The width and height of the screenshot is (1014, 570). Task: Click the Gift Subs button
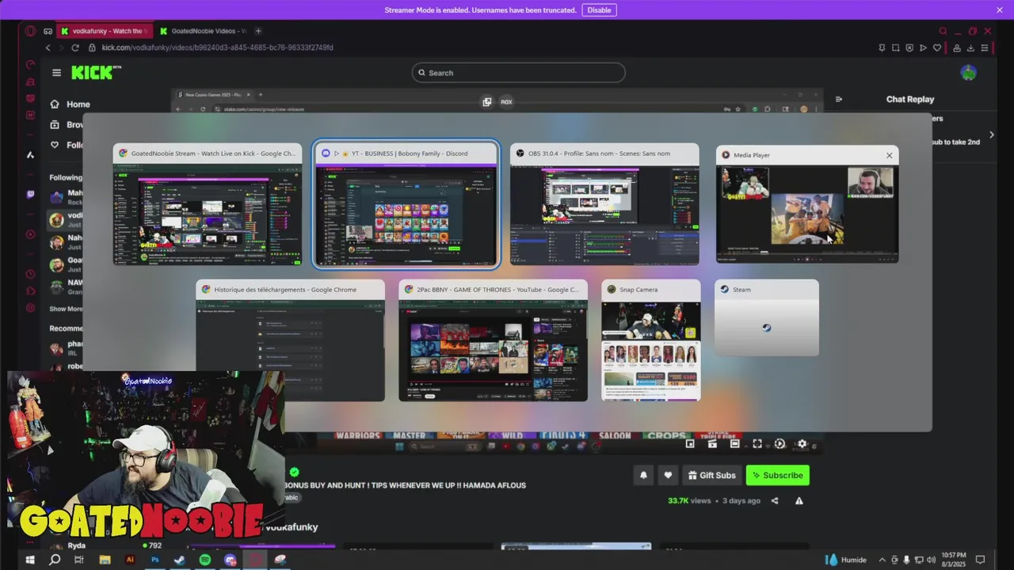point(711,475)
